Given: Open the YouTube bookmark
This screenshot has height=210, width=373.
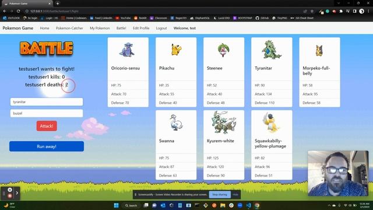Looking at the screenshot, I should coord(123,18).
